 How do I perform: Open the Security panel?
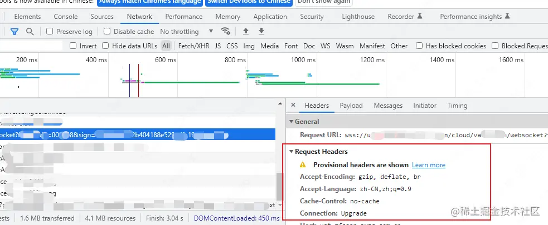click(x=312, y=16)
